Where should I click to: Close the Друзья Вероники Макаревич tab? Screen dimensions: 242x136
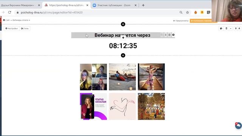tap(39, 5)
